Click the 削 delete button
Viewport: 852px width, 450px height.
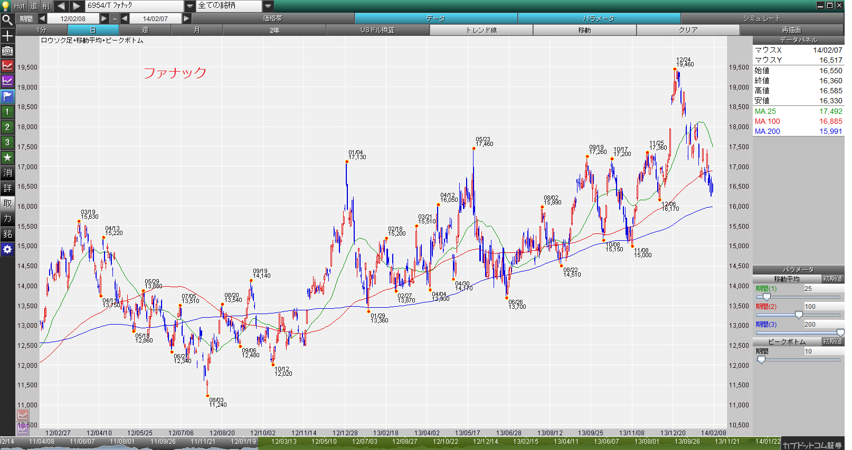(x=47, y=6)
